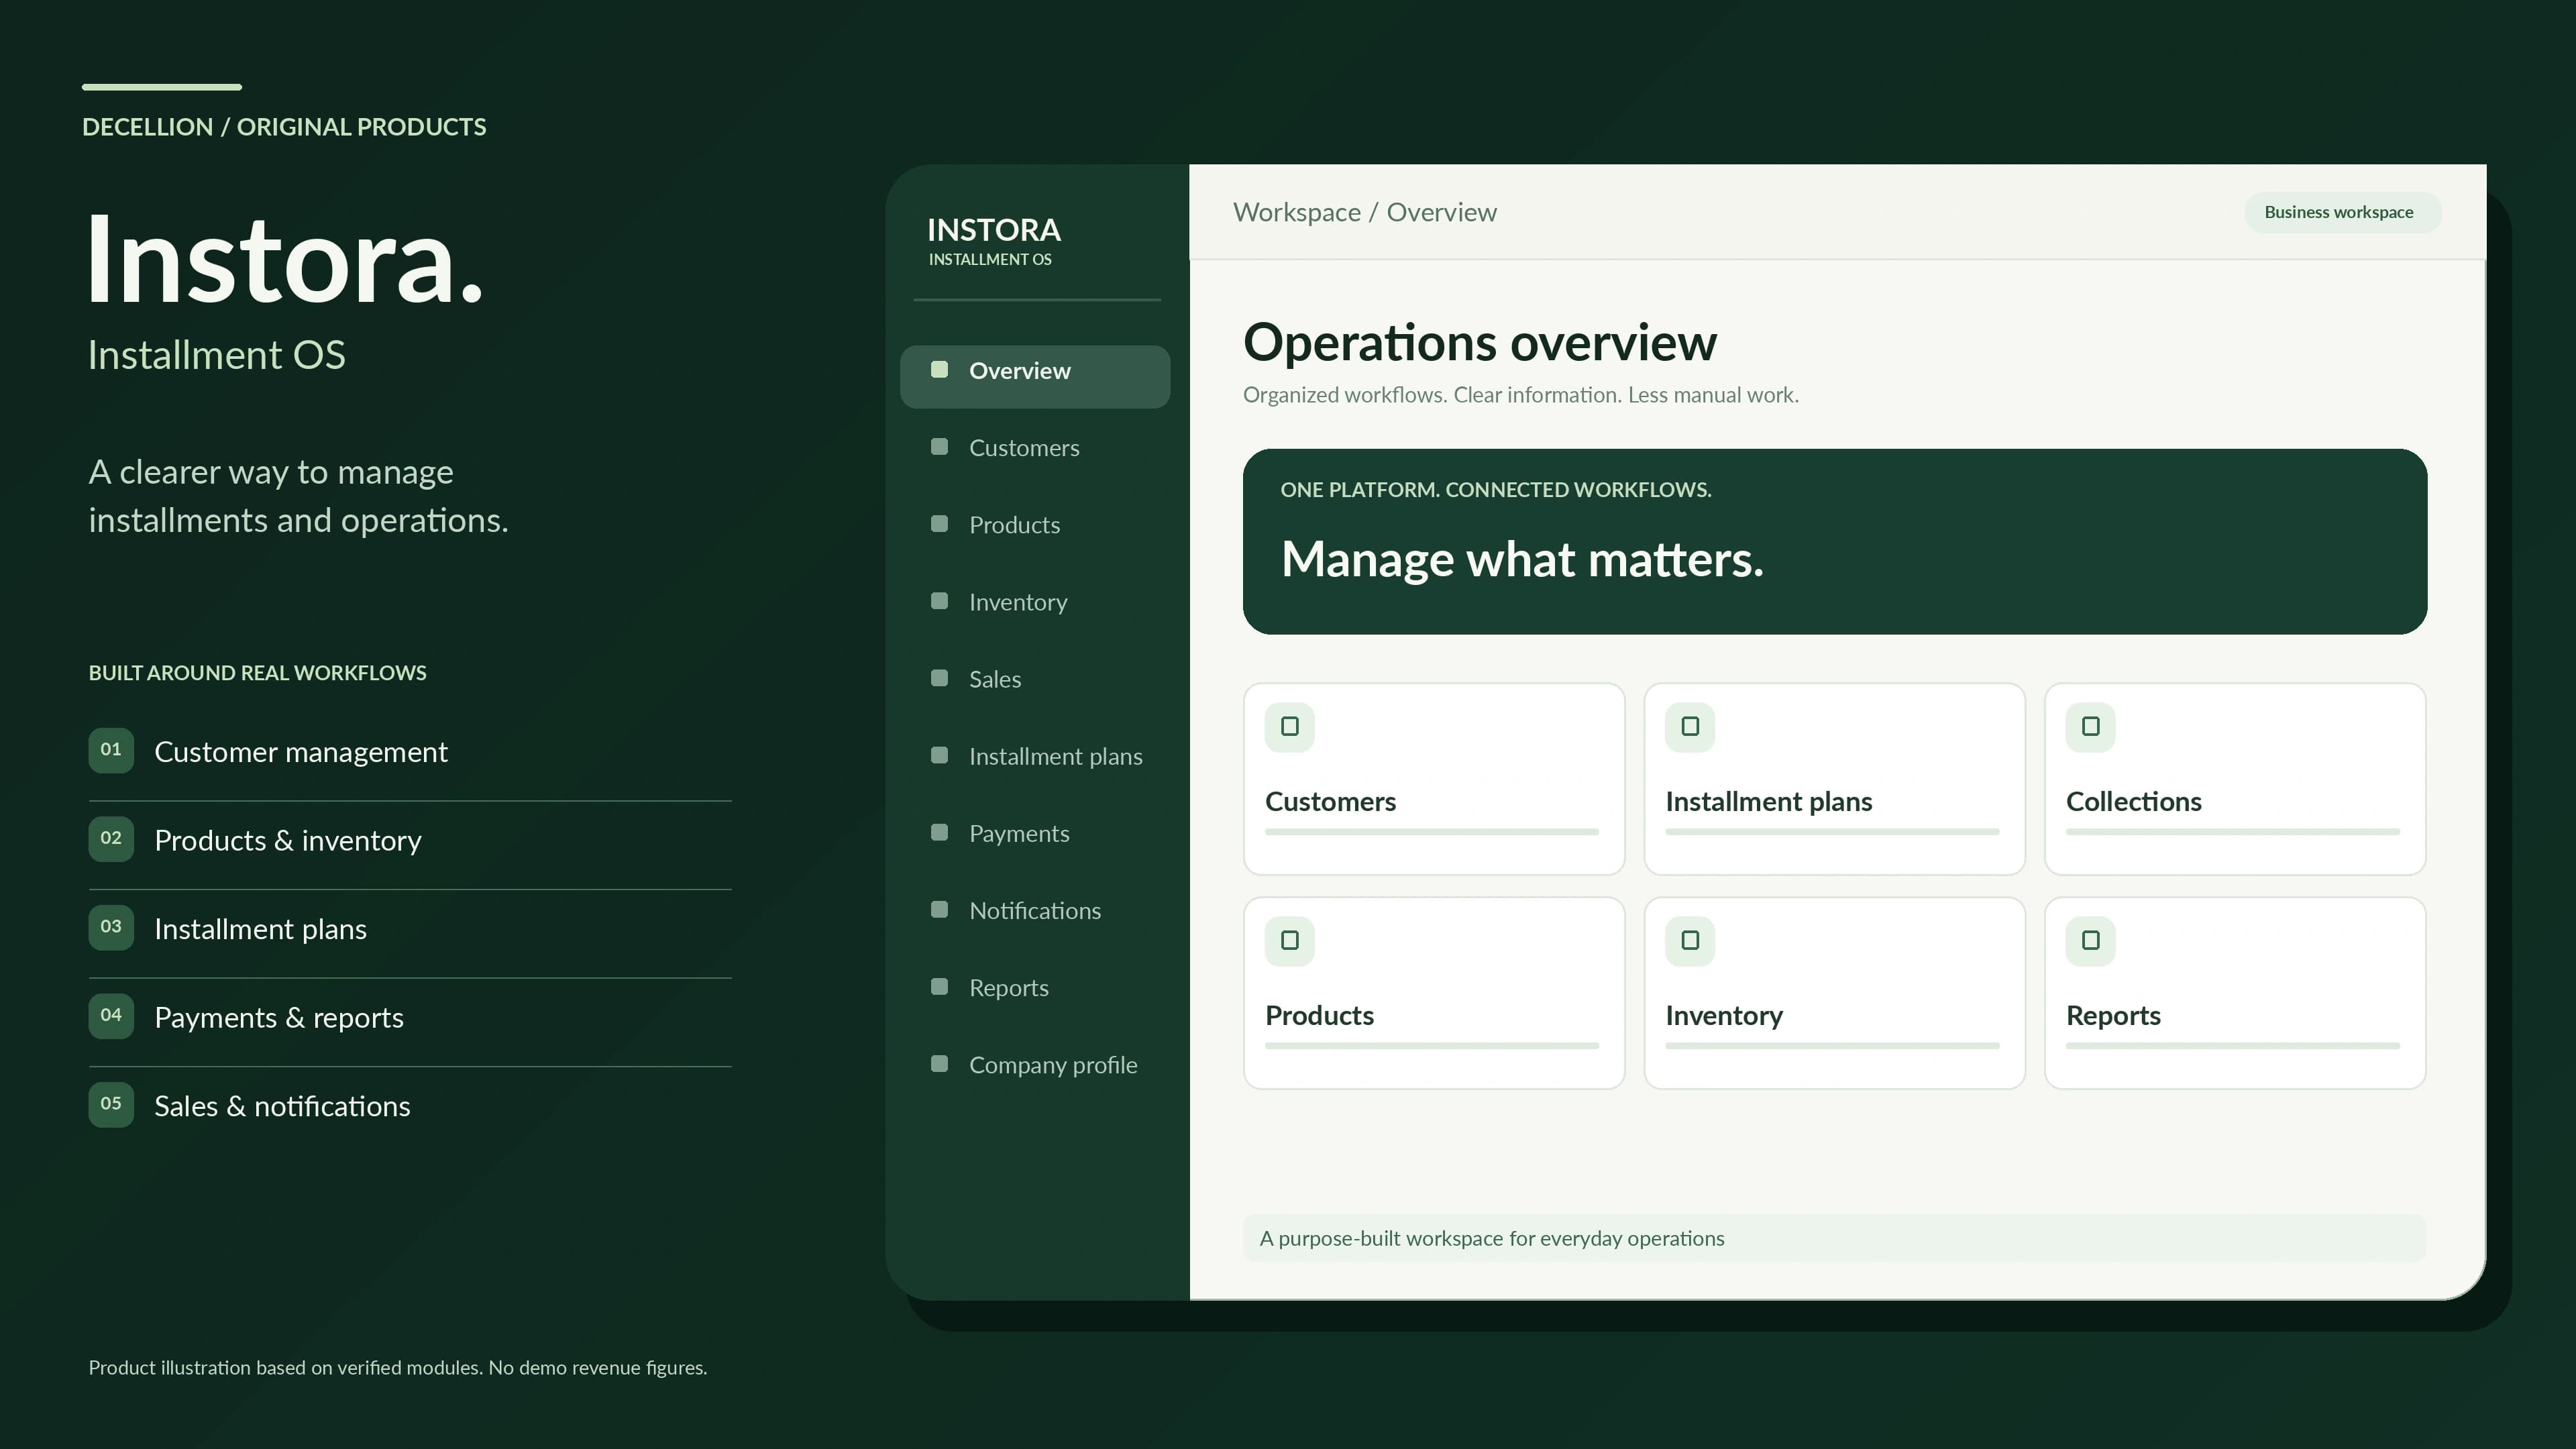Click the 02 Products & inventory badge

[x=111, y=839]
